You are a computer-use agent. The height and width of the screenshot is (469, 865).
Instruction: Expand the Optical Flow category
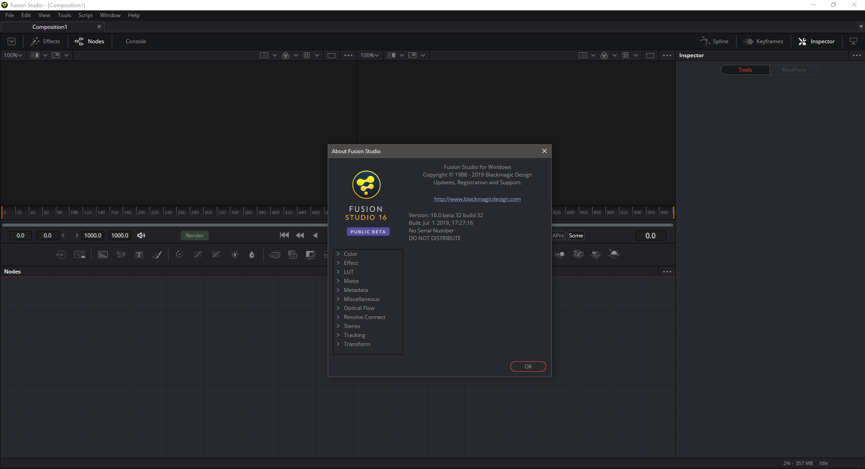pos(338,308)
